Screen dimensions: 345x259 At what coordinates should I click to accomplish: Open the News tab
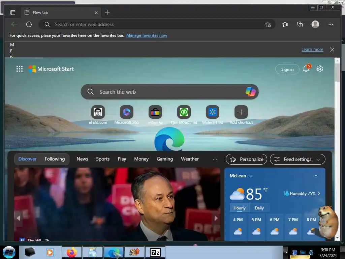[82, 159]
